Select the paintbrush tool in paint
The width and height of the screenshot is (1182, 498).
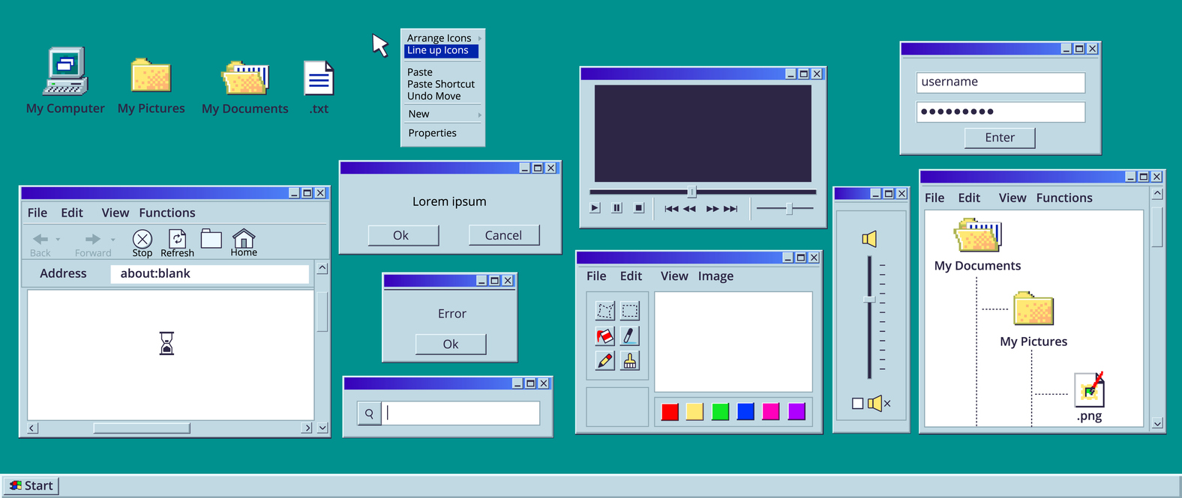tap(630, 361)
